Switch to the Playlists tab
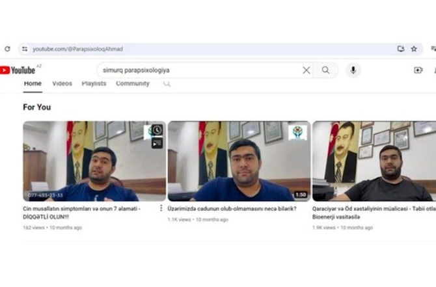The width and height of the screenshot is (436, 287). [x=94, y=83]
